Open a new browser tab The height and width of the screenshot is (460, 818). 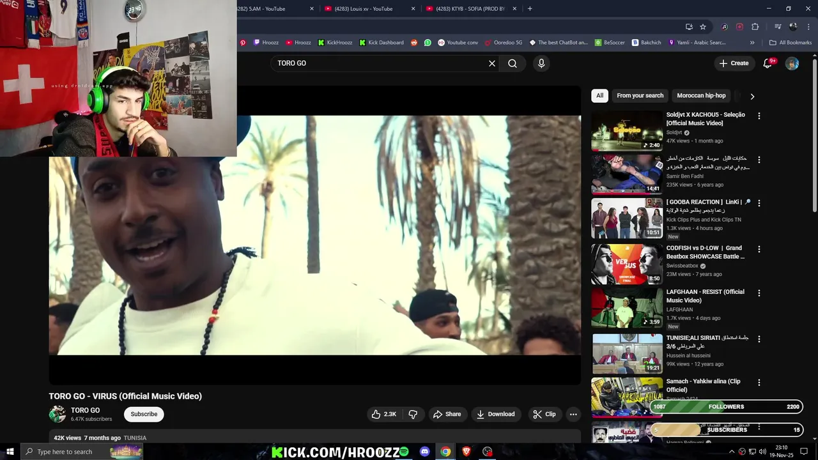pyautogui.click(x=530, y=9)
